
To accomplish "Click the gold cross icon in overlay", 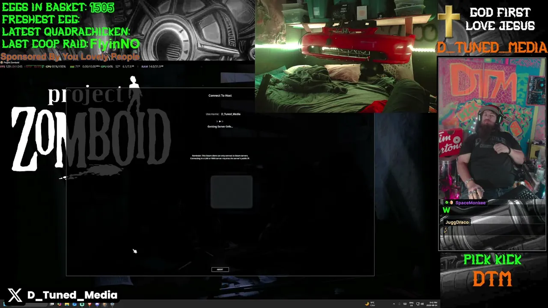I will pos(448,21).
